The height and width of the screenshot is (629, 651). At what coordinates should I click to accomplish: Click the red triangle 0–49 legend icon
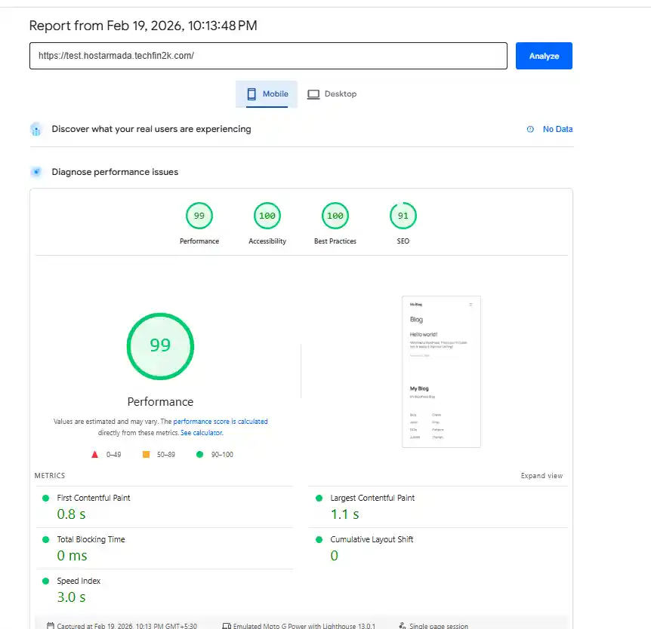[x=94, y=455]
